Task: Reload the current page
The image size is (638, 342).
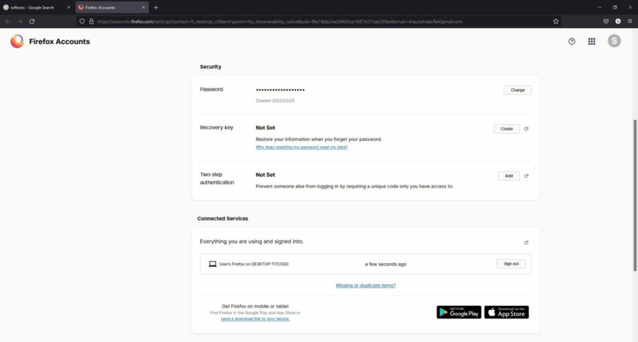Action: point(32,21)
